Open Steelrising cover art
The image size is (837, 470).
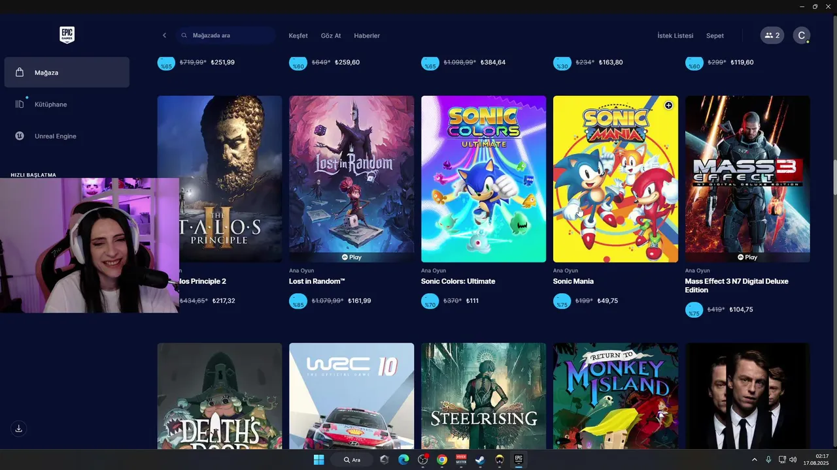coord(483,396)
